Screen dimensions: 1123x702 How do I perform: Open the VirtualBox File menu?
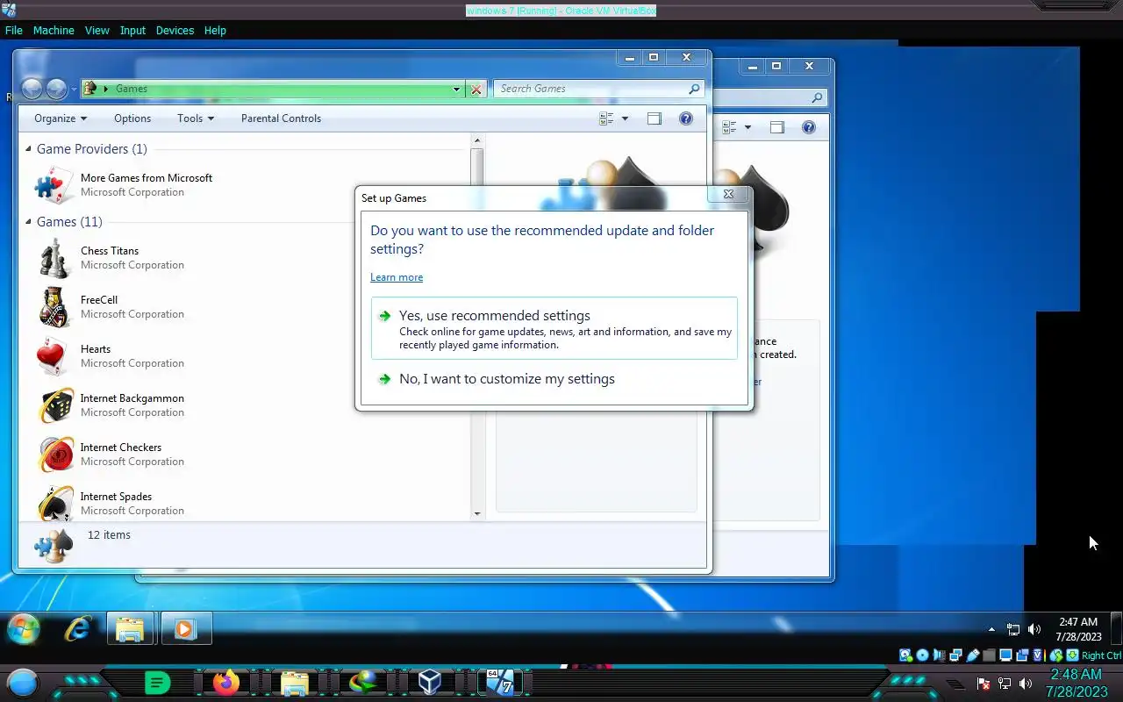[14, 30]
